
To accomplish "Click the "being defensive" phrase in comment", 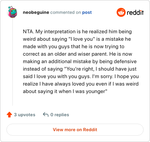I will pos(116,62).
